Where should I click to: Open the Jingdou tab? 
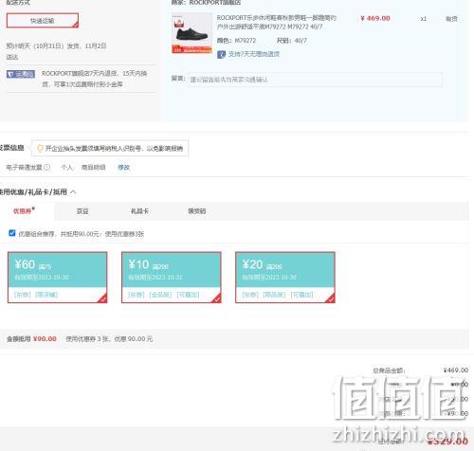point(82,211)
